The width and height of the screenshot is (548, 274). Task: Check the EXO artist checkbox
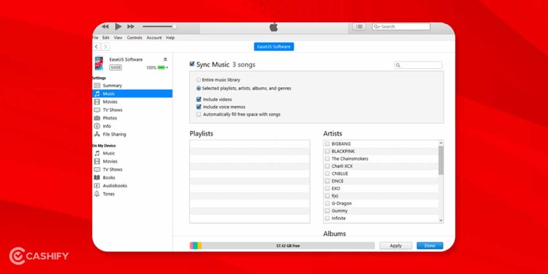click(x=327, y=188)
